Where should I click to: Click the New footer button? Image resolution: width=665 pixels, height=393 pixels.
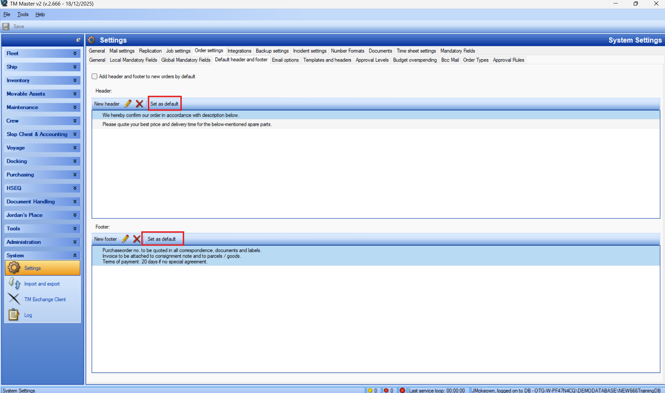[106, 239]
